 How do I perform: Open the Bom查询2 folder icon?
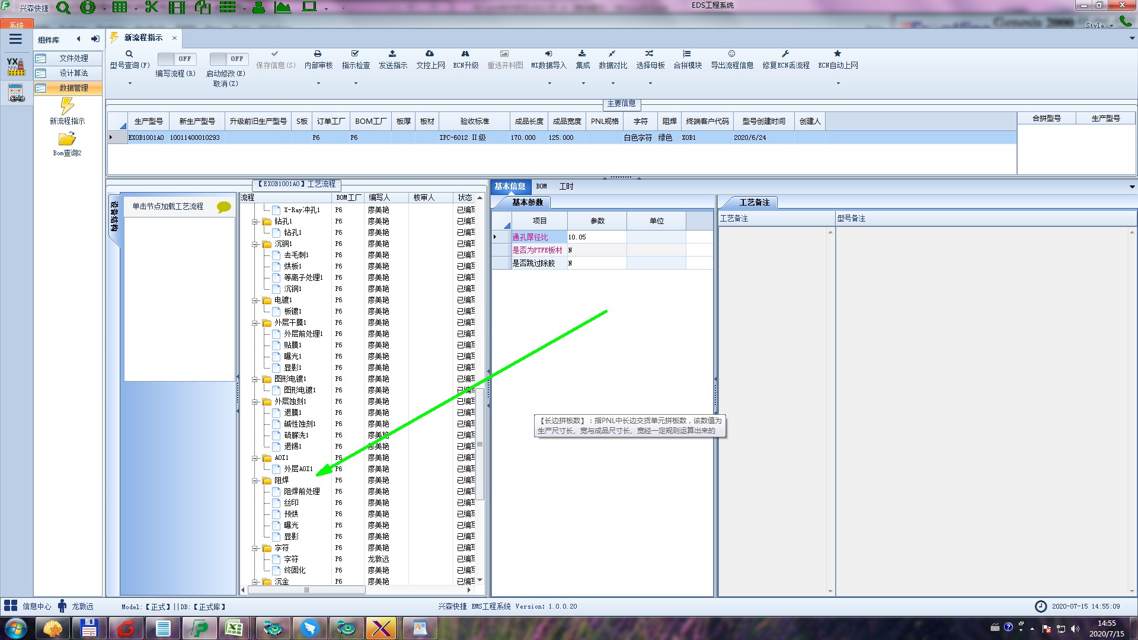pos(67,139)
